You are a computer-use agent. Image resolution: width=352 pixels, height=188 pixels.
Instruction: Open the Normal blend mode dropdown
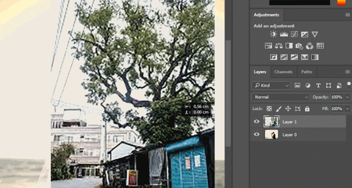click(281, 97)
